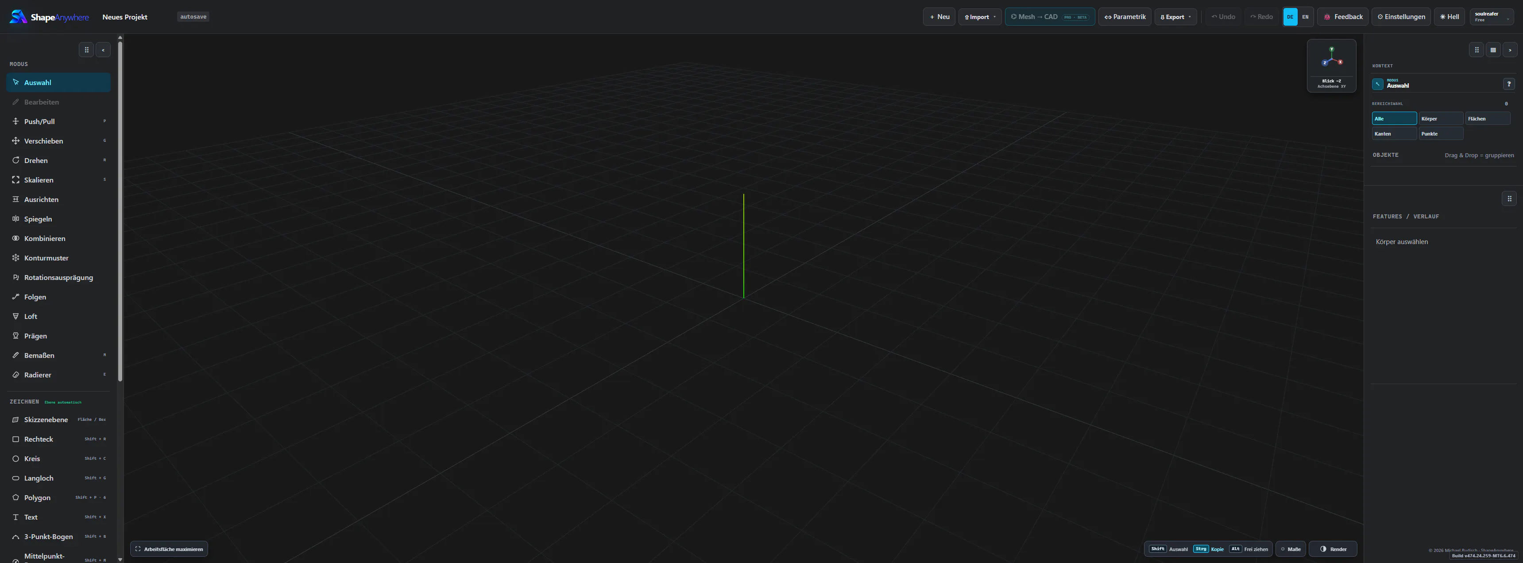Select the Langloch slot tool icon
Screen dimensions: 1523x563
[15, 478]
